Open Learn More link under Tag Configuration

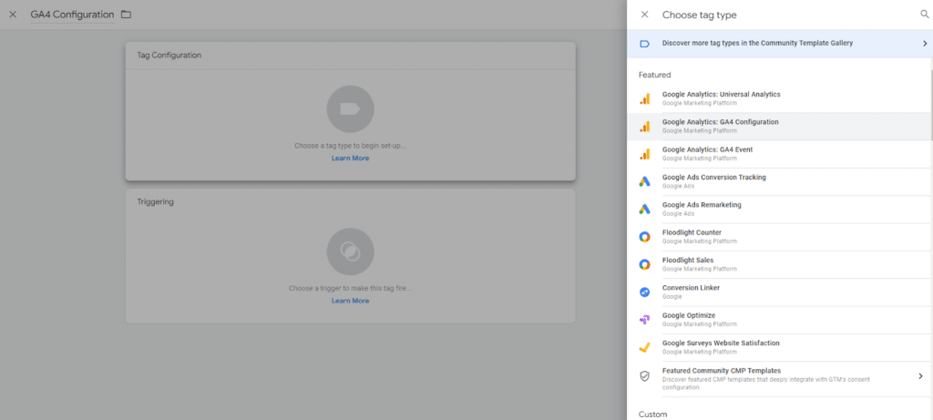coord(351,159)
